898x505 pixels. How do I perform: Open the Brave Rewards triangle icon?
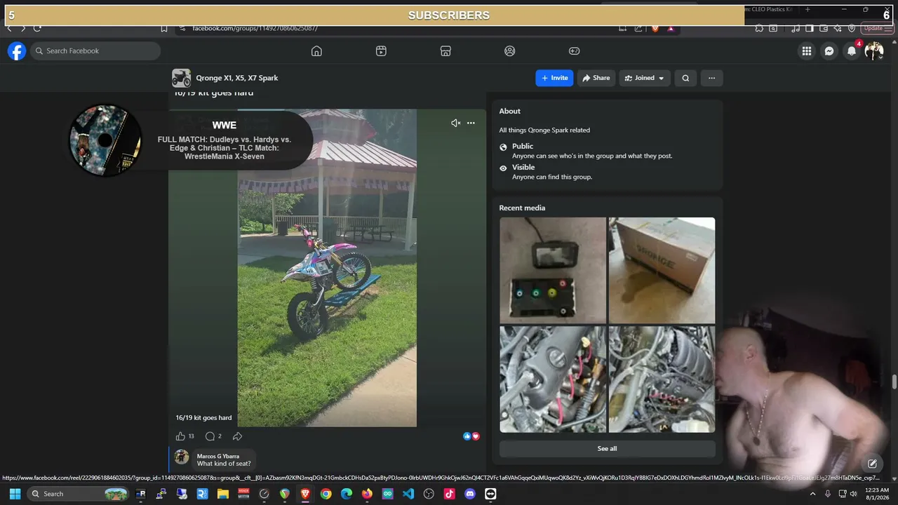671,28
